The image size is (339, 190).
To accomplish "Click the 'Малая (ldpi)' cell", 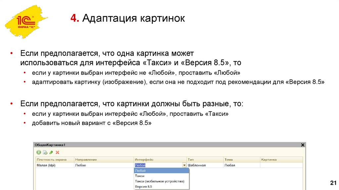I will 55,166.
